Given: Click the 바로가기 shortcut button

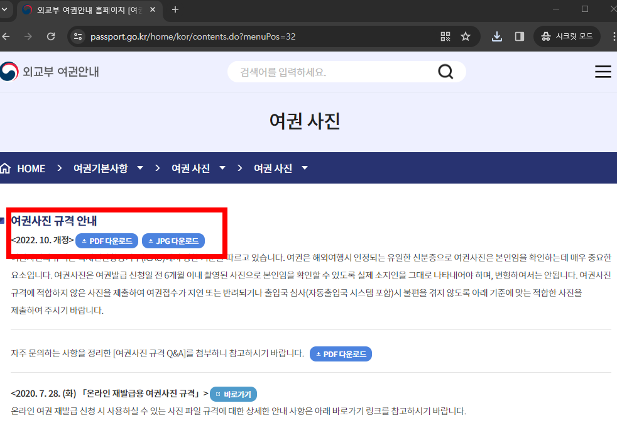Looking at the screenshot, I should tap(233, 394).
